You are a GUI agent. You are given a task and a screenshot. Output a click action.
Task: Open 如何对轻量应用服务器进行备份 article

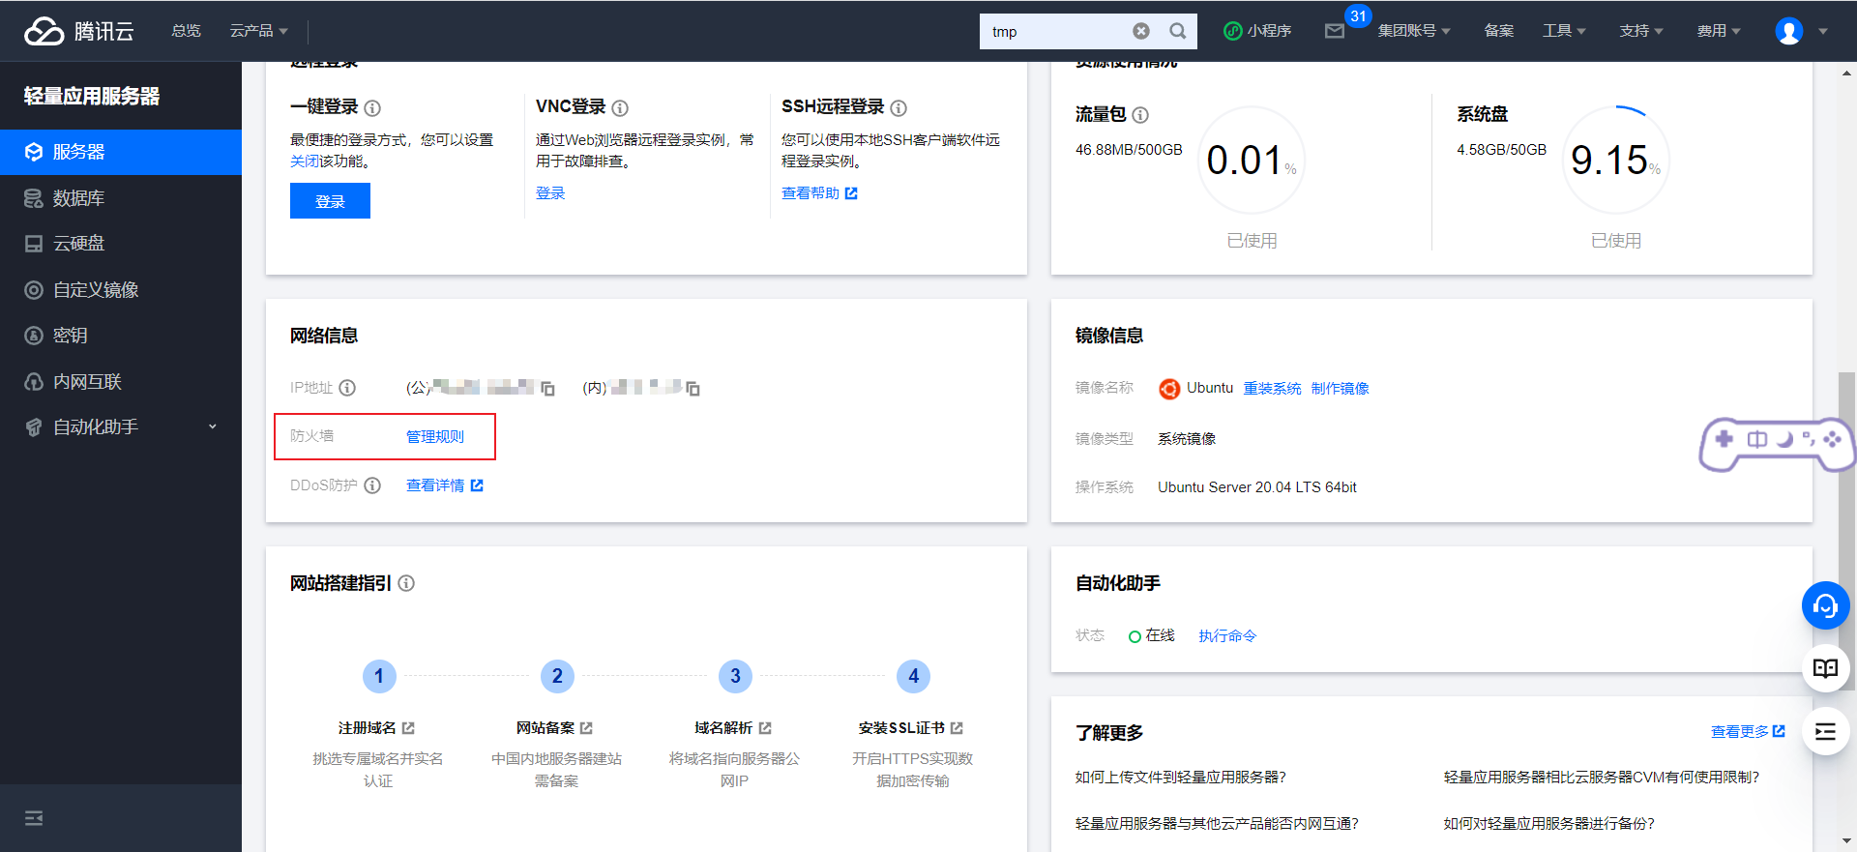[x=1549, y=824]
